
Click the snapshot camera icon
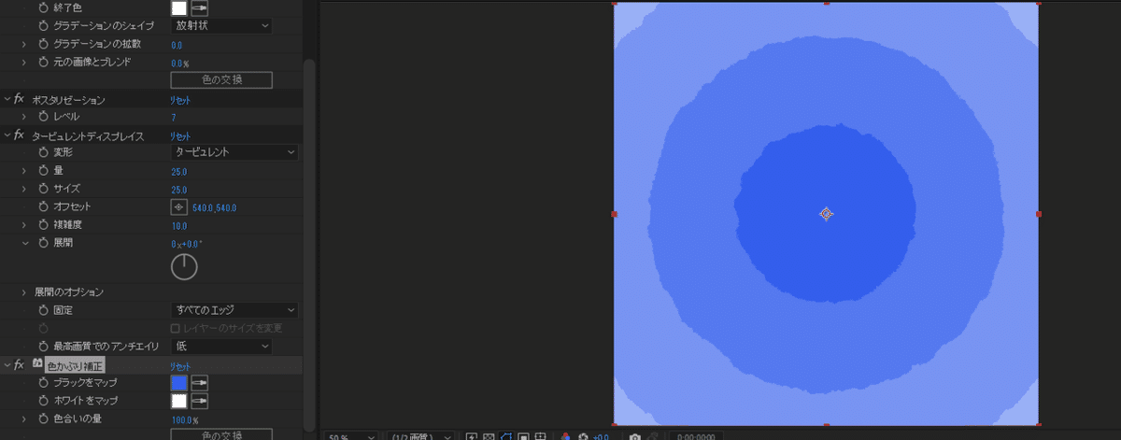point(634,435)
